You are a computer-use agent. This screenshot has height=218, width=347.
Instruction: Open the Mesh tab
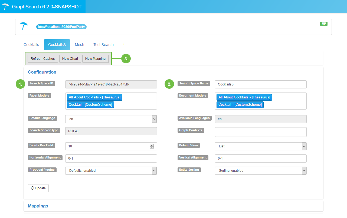coord(80,45)
